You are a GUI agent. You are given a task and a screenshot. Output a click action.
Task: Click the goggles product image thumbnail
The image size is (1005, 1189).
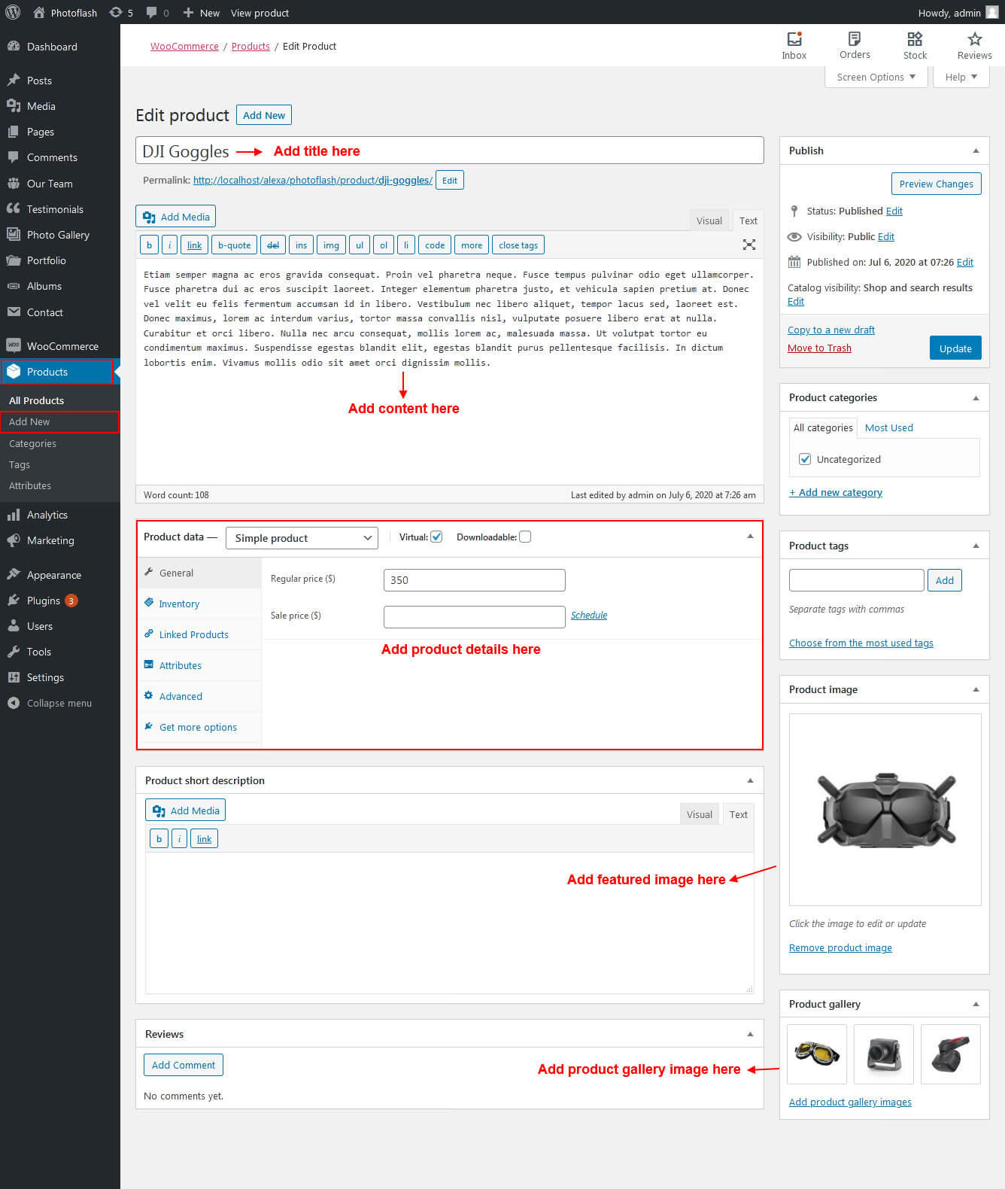tap(885, 810)
